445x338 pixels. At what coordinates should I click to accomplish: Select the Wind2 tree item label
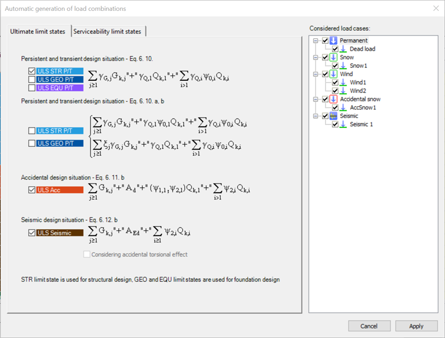click(x=358, y=91)
